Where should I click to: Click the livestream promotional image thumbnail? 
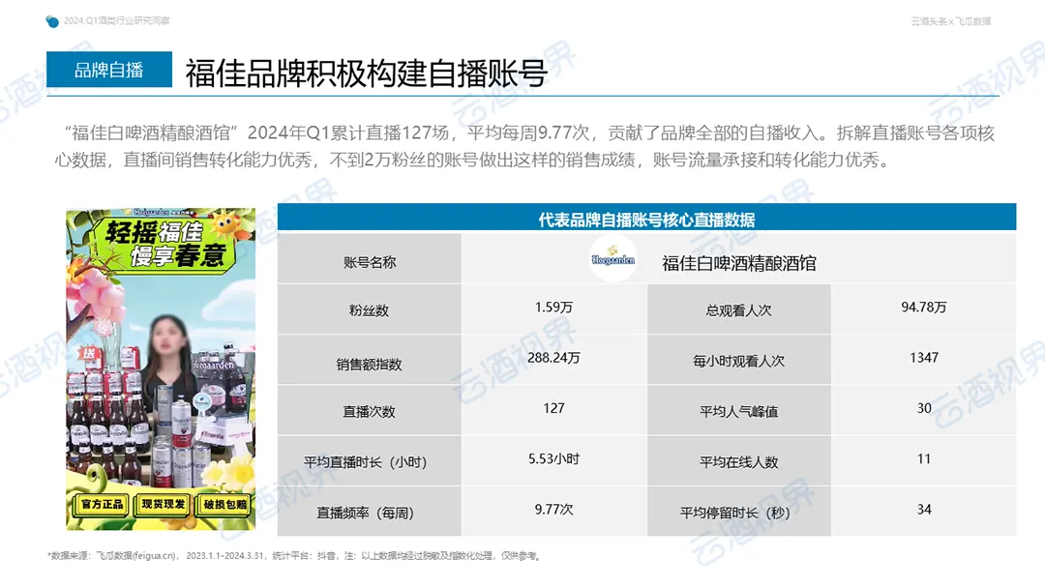(x=161, y=368)
